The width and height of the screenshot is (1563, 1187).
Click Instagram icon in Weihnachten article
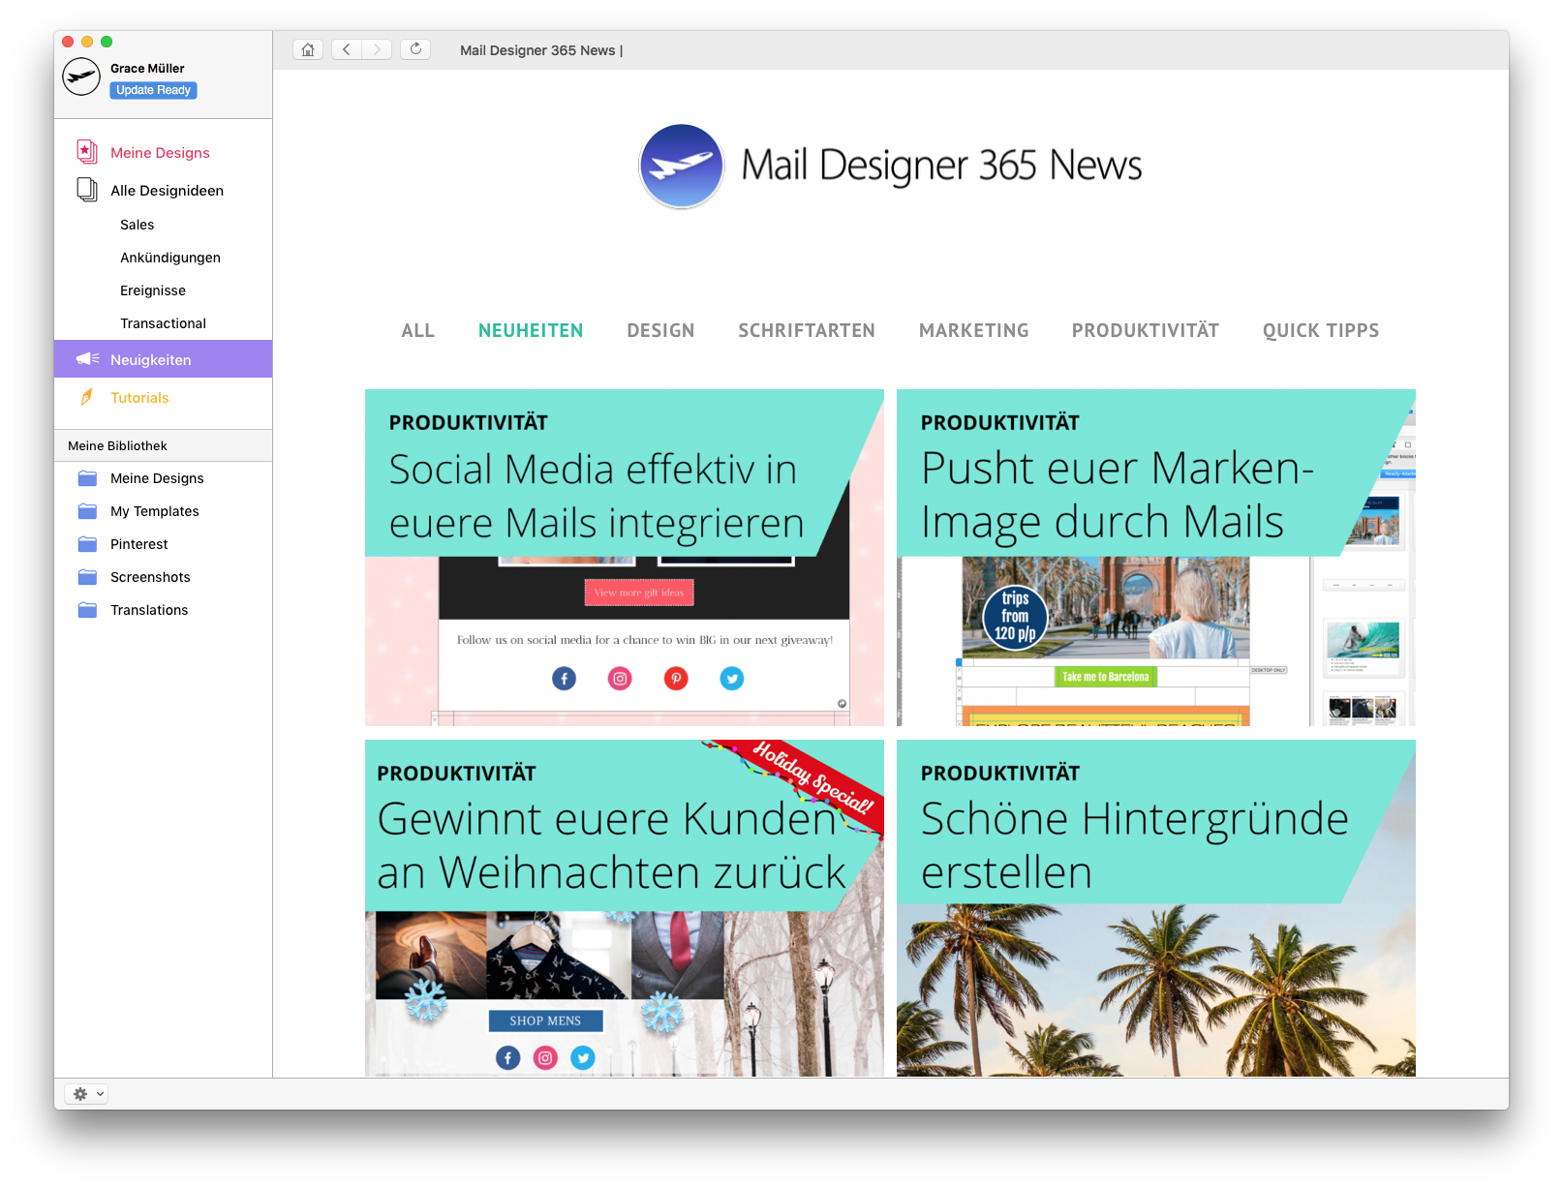[545, 1058]
